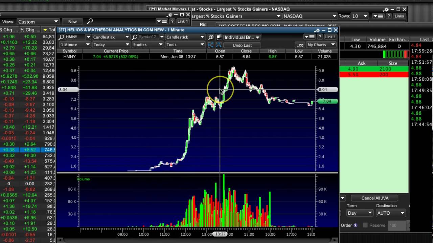Open list-menu icon in Market Movers window
This screenshot has height=243, width=433.
(x=378, y=16)
